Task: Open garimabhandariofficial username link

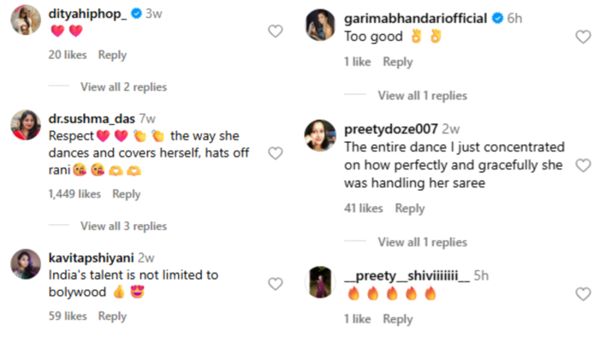Action: tap(415, 18)
